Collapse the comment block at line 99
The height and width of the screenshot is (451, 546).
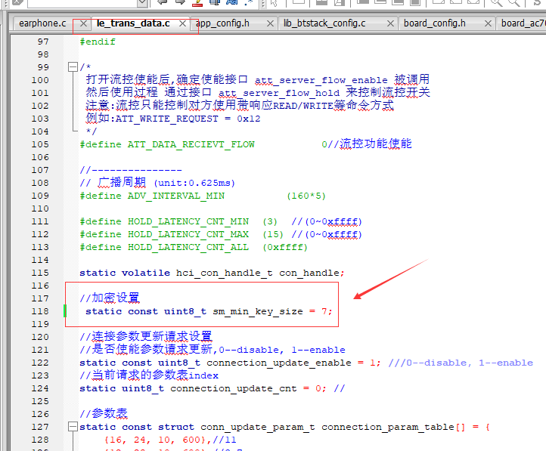tap(73, 67)
